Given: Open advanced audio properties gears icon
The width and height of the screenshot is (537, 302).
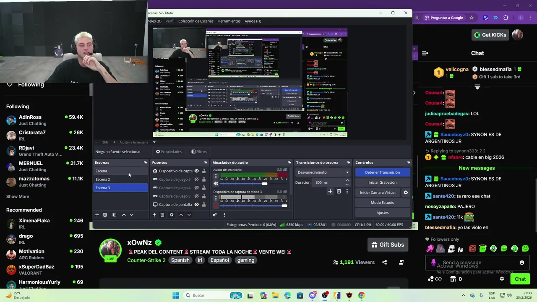Looking at the screenshot, I should pos(215,215).
